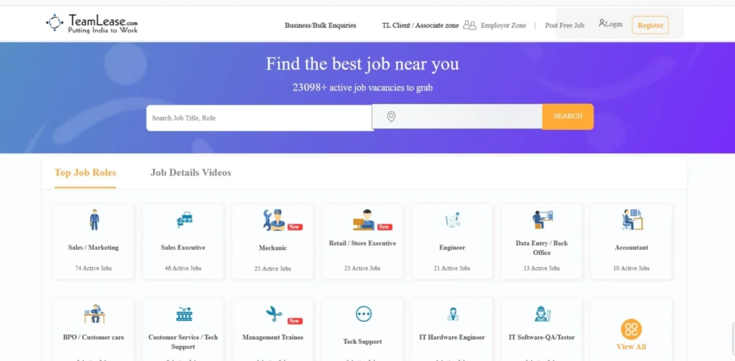
Task: Click the Management Trainee label
Action: (273, 337)
